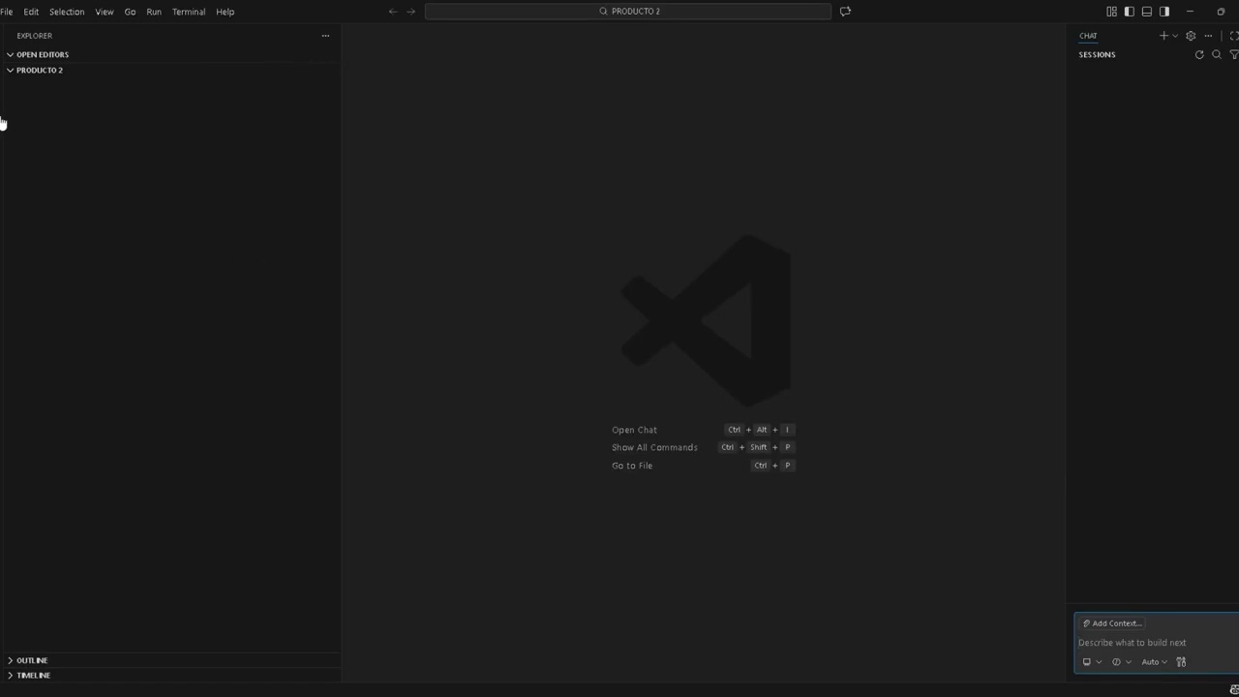Toggle the bottom panel visibility
Image resolution: width=1239 pixels, height=697 pixels.
click(x=1146, y=12)
